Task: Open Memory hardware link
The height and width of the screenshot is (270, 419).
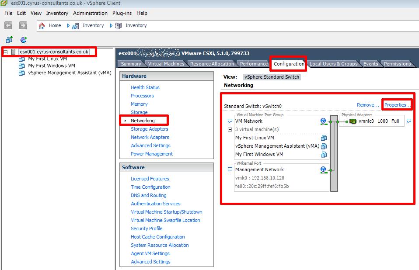Action: (139, 104)
